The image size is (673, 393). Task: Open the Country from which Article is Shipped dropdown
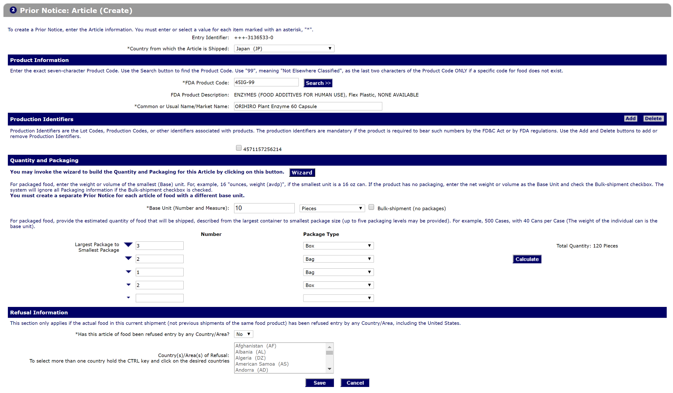[284, 49]
